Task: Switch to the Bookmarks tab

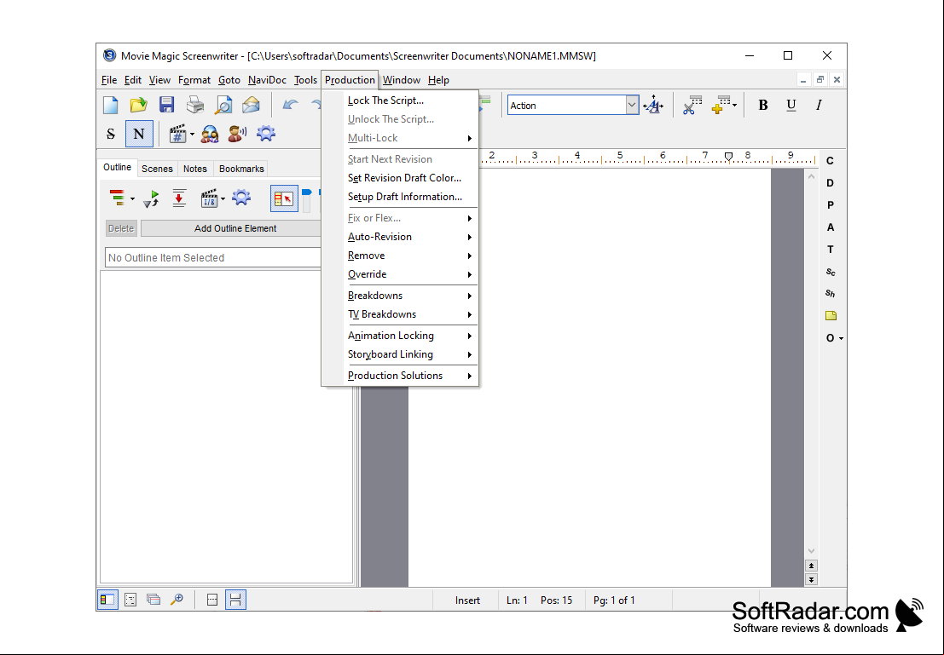Action: coord(241,169)
